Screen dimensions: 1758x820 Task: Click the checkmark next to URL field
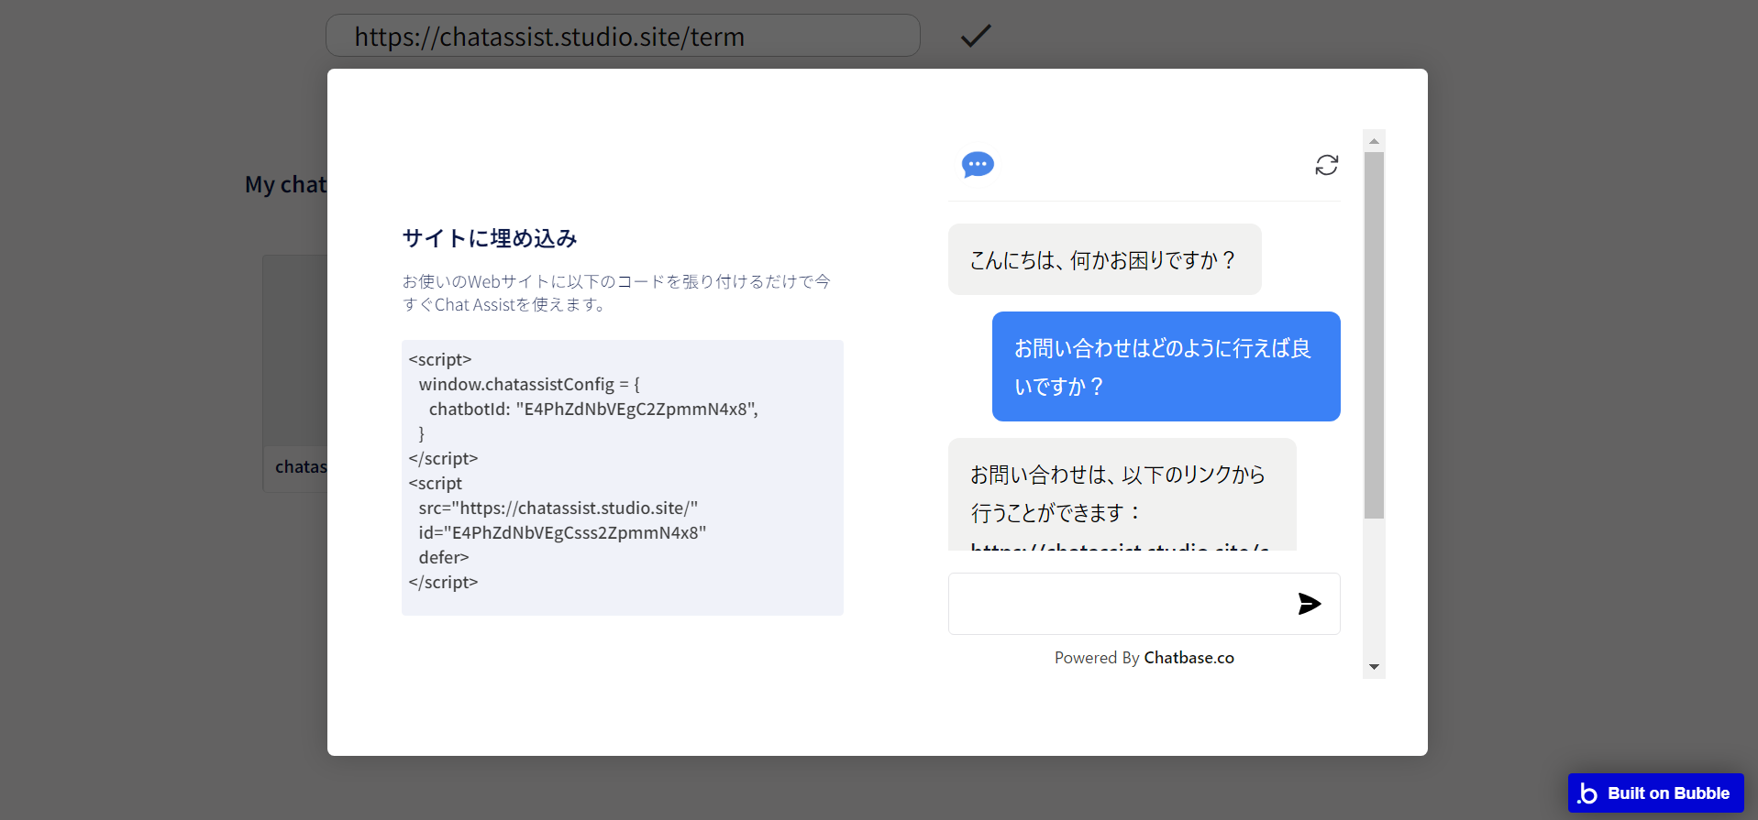point(976,36)
